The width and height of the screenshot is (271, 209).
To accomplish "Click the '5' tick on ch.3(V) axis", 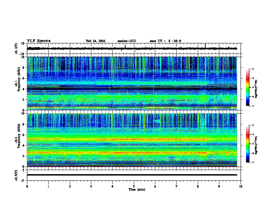I will coord(24,170).
